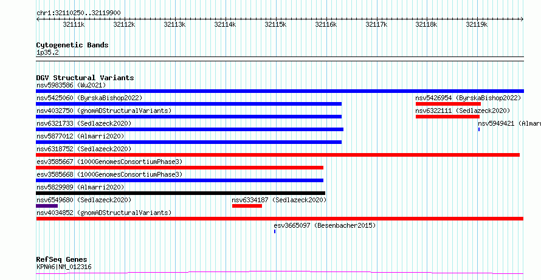
Task: Open esv3585667 (1000GenomesConsortiumPhase3) label
Action: pos(109,162)
